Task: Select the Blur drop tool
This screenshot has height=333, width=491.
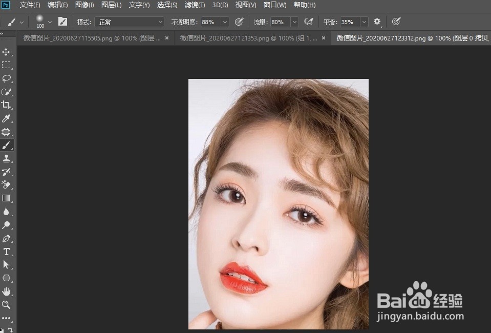Action: [6, 212]
